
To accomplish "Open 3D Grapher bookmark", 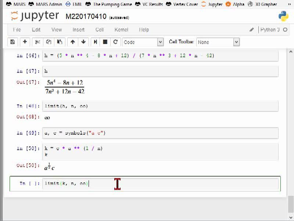I will click(x=262, y=4).
